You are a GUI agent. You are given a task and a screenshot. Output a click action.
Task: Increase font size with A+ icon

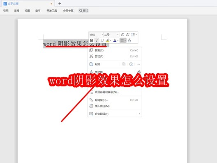coord(122,35)
